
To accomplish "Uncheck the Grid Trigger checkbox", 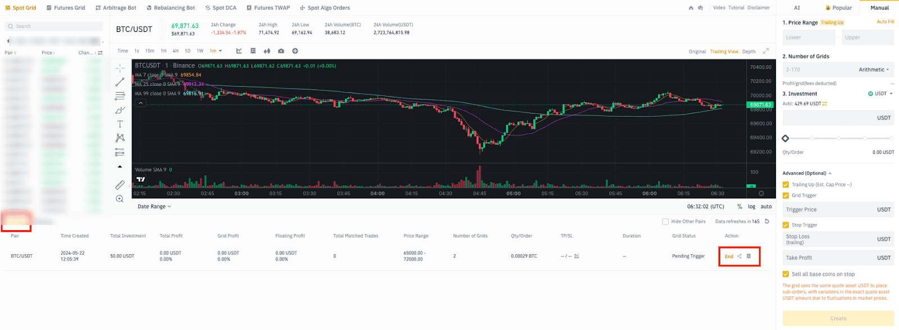I will [786, 195].
